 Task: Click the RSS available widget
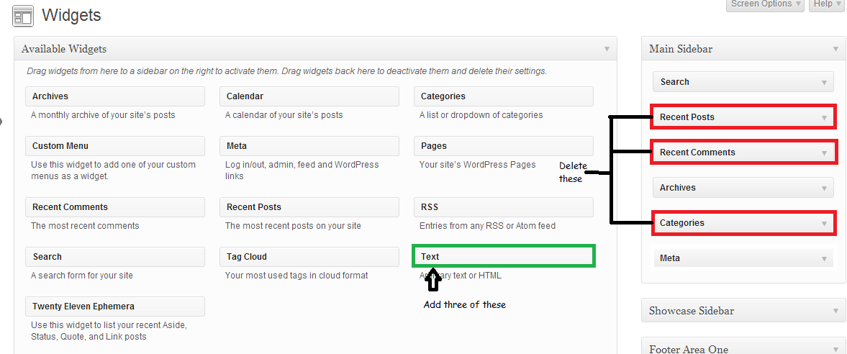point(503,207)
